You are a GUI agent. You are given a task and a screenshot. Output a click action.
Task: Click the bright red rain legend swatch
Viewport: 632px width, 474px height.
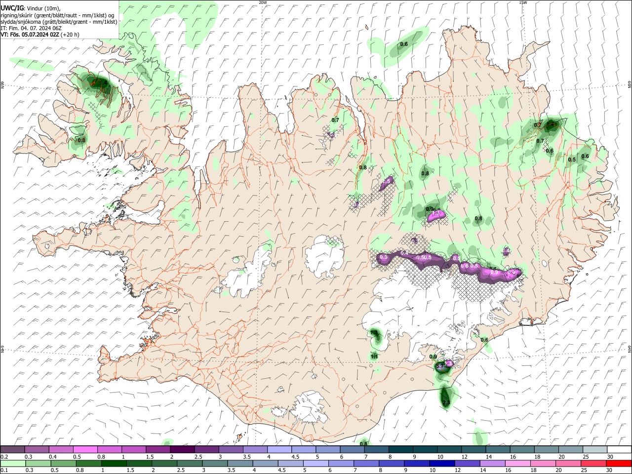[x=619, y=464]
